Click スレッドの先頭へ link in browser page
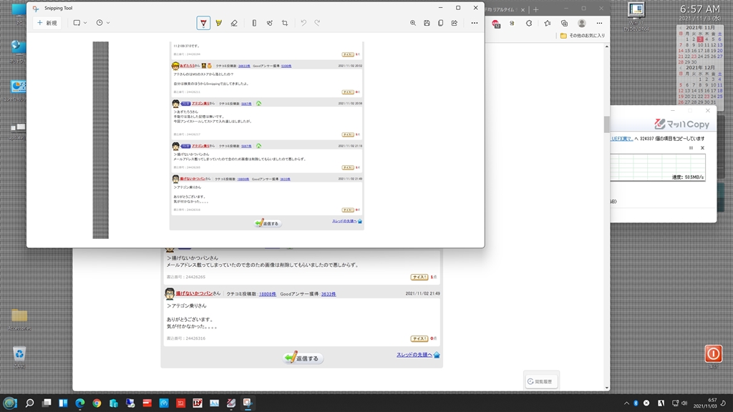This screenshot has height=412, width=733. [414, 355]
